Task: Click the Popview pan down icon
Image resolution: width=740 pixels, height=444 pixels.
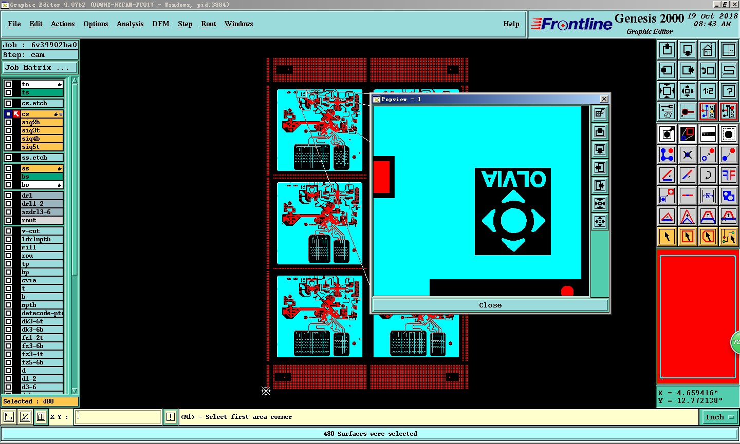Action: (x=600, y=150)
